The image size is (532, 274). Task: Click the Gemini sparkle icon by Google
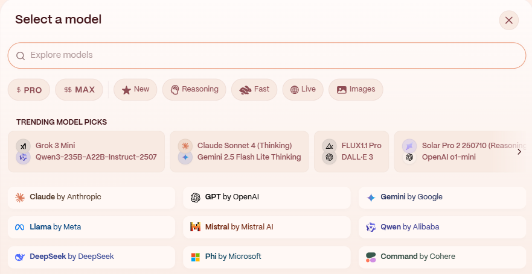point(371,198)
